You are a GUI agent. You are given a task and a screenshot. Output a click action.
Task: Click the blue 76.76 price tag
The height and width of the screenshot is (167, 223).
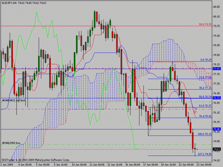217,98
